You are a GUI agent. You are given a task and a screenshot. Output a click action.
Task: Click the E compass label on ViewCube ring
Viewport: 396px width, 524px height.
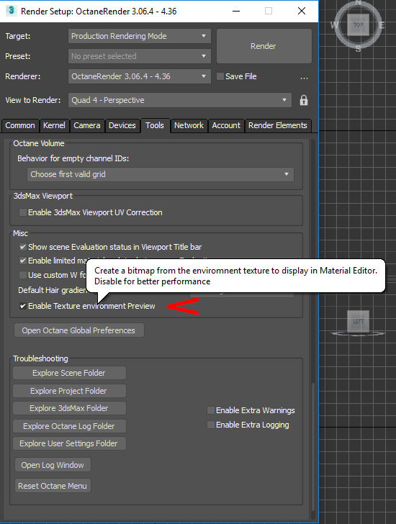tap(382, 25)
